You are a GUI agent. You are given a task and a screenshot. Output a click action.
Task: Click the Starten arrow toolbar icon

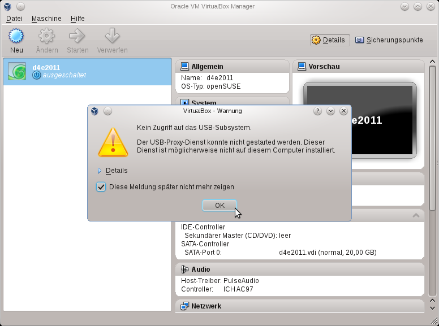[77, 36]
